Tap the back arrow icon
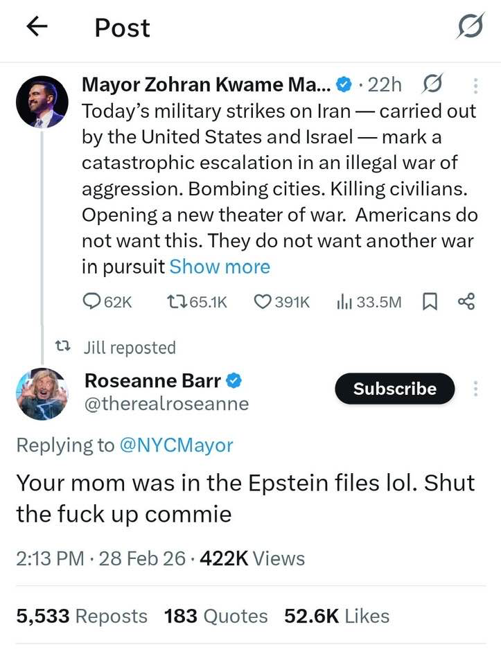 point(37,26)
